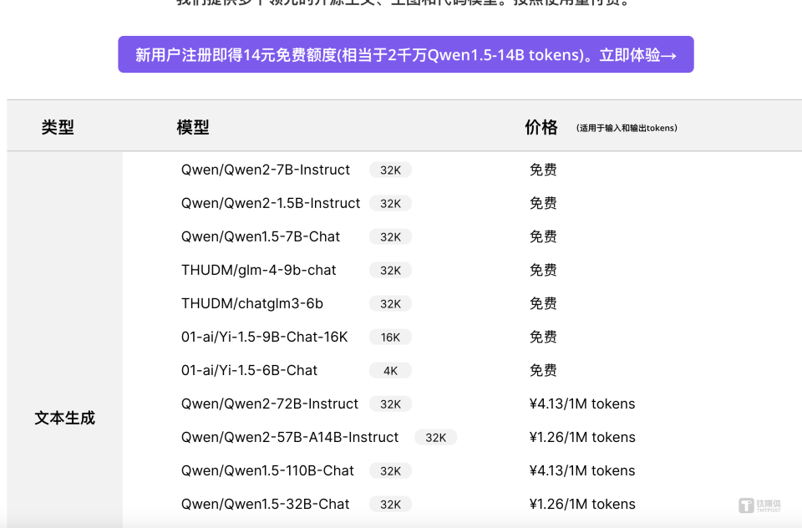Select the Qwen/Qwen2-7B-Instruct model name

(265, 170)
